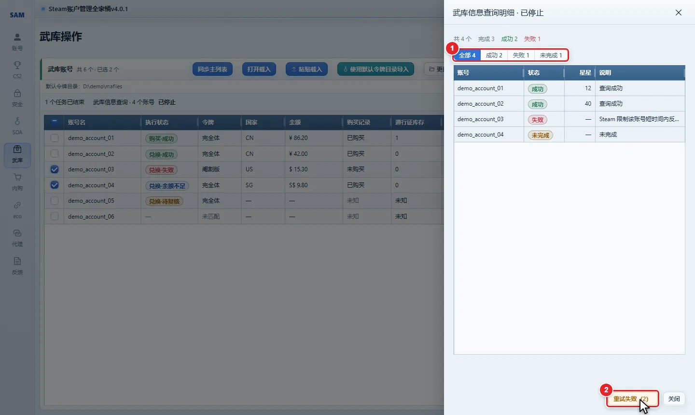Screen dimensions: 695x415
Task: Toggle the select-all checkbox in the table header
Action: tap(55, 122)
